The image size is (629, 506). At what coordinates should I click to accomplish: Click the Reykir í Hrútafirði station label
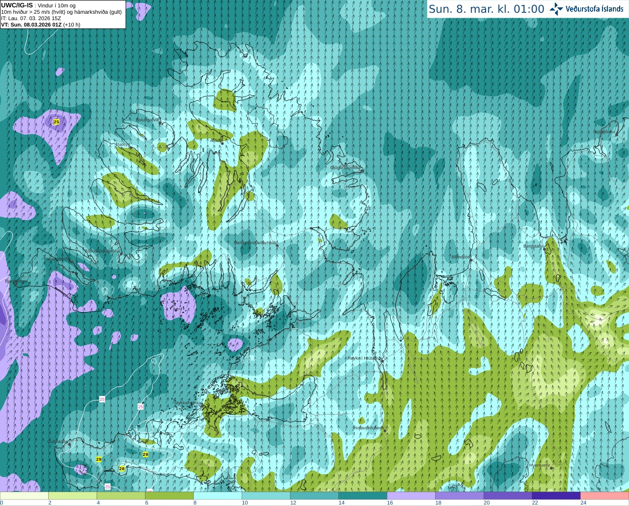(364, 358)
